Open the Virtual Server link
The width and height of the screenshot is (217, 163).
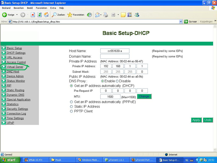(x=15, y=67)
